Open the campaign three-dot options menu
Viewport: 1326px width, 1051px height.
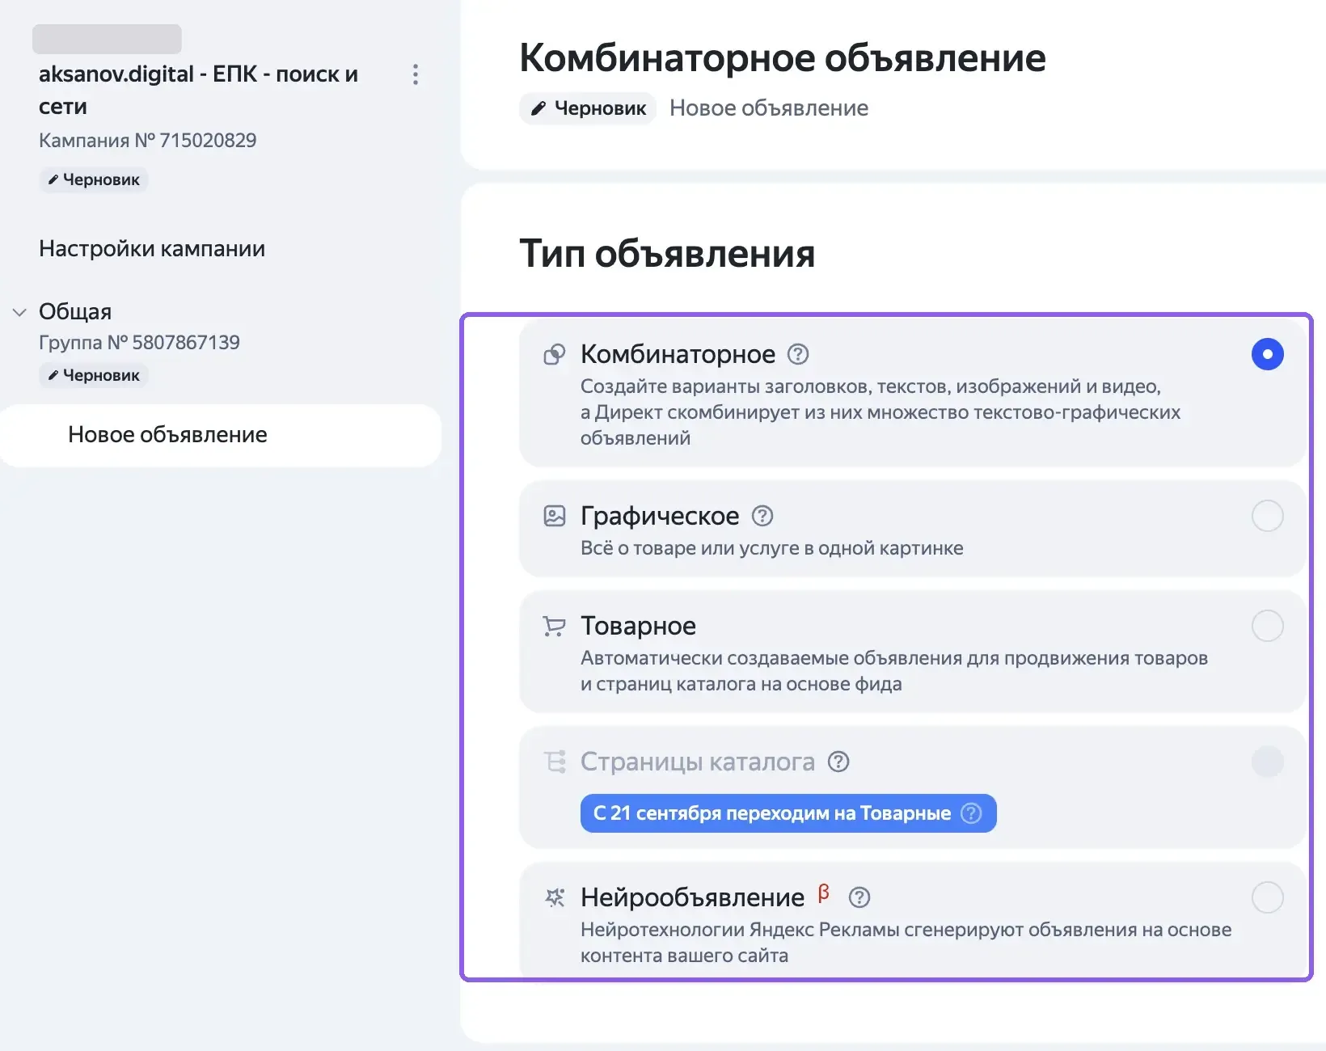click(x=416, y=74)
